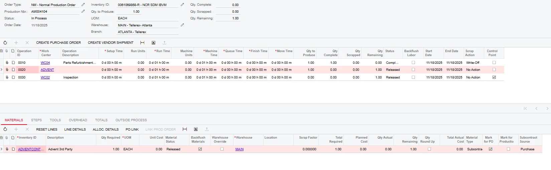Click Create Purchase Order button
Viewport: 551px width, 170px height.
click(58, 43)
